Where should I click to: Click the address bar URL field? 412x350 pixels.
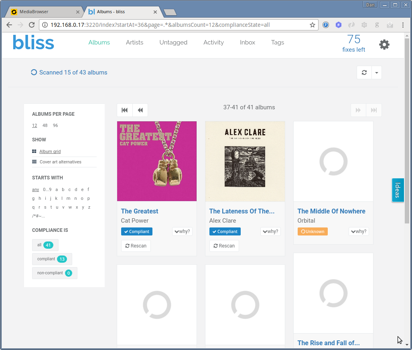[x=179, y=25]
